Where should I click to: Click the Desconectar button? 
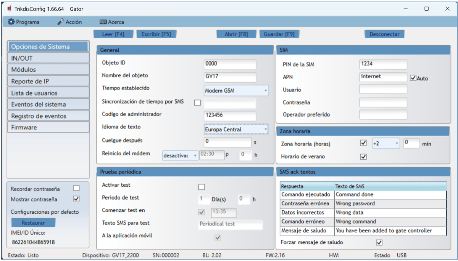pyautogui.click(x=384, y=34)
